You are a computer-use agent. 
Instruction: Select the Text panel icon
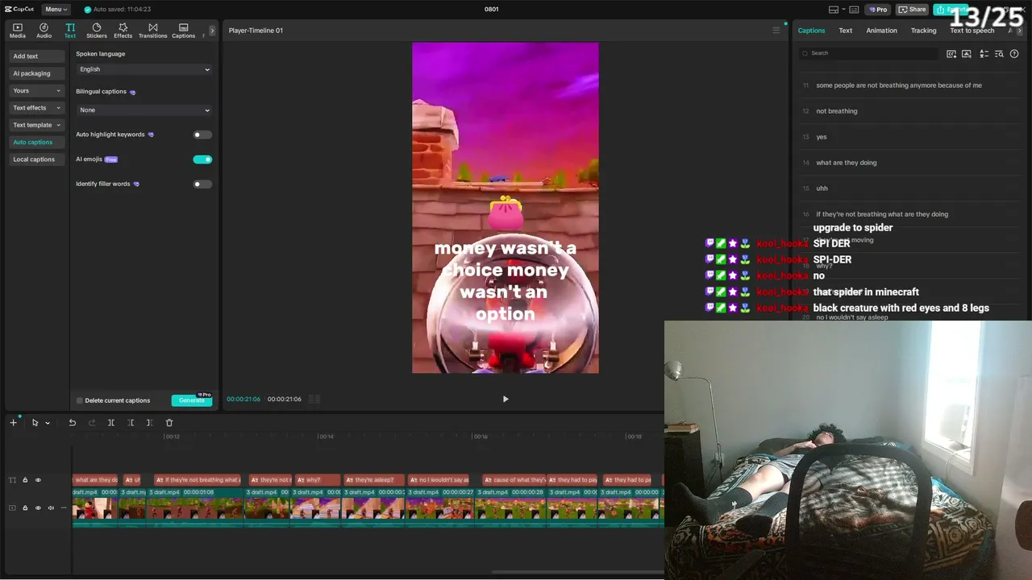pyautogui.click(x=70, y=31)
